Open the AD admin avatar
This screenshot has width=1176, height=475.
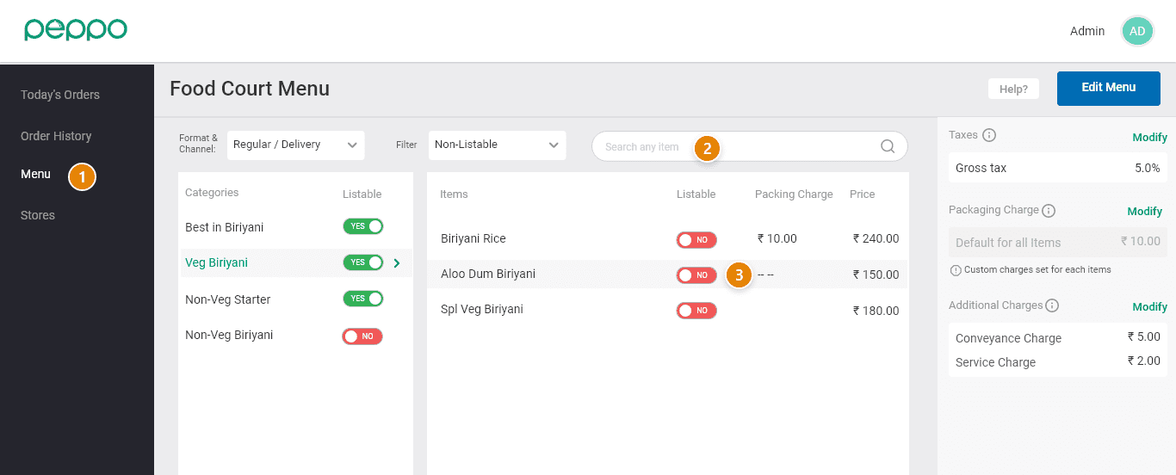pos(1137,31)
